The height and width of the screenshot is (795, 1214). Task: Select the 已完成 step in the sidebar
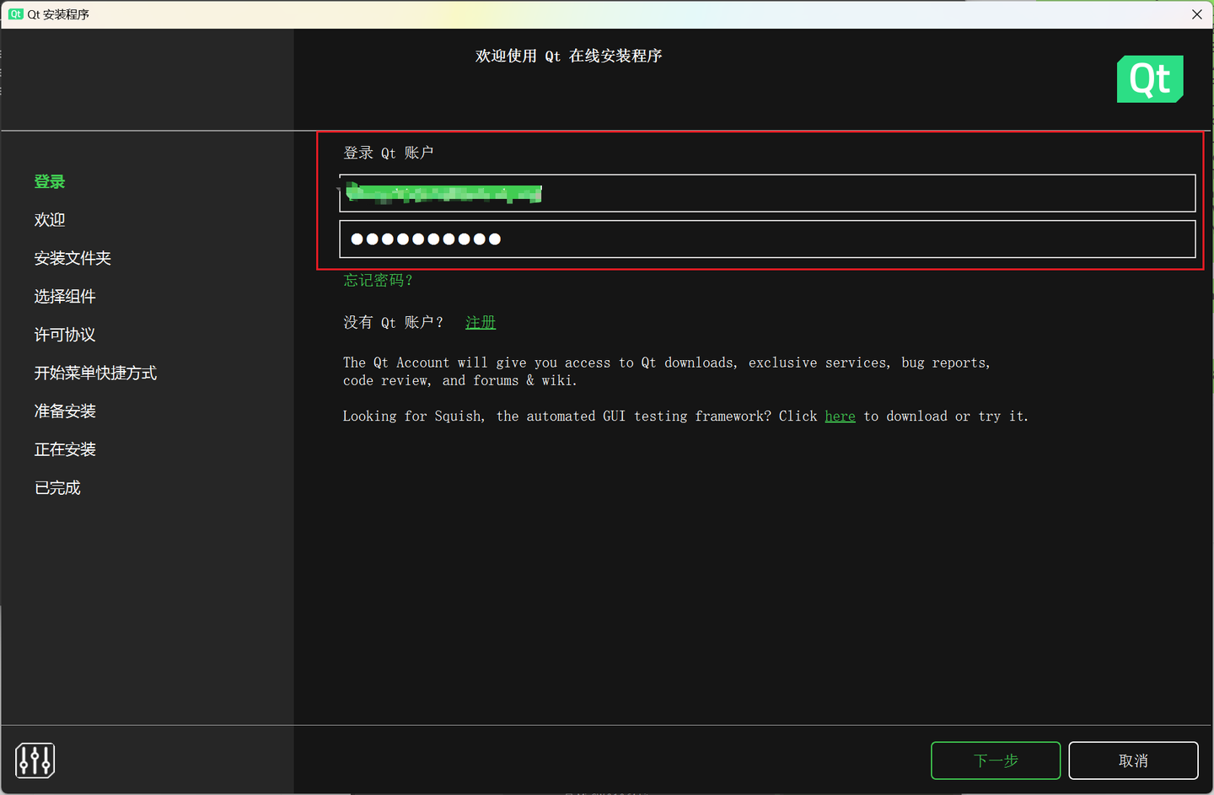click(56, 487)
